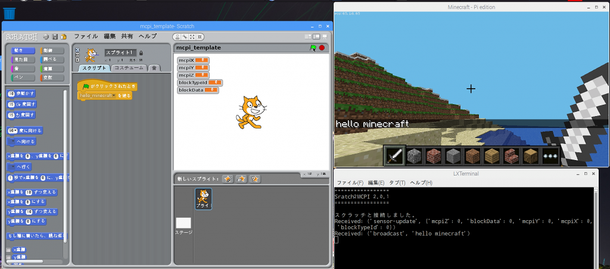Screen dimensions: 610x269
Task: Select the 動き blocks category
Action: (x=23, y=51)
